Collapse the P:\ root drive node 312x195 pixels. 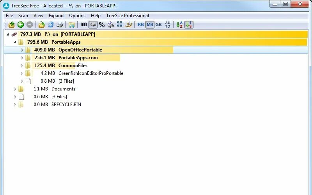point(8,34)
